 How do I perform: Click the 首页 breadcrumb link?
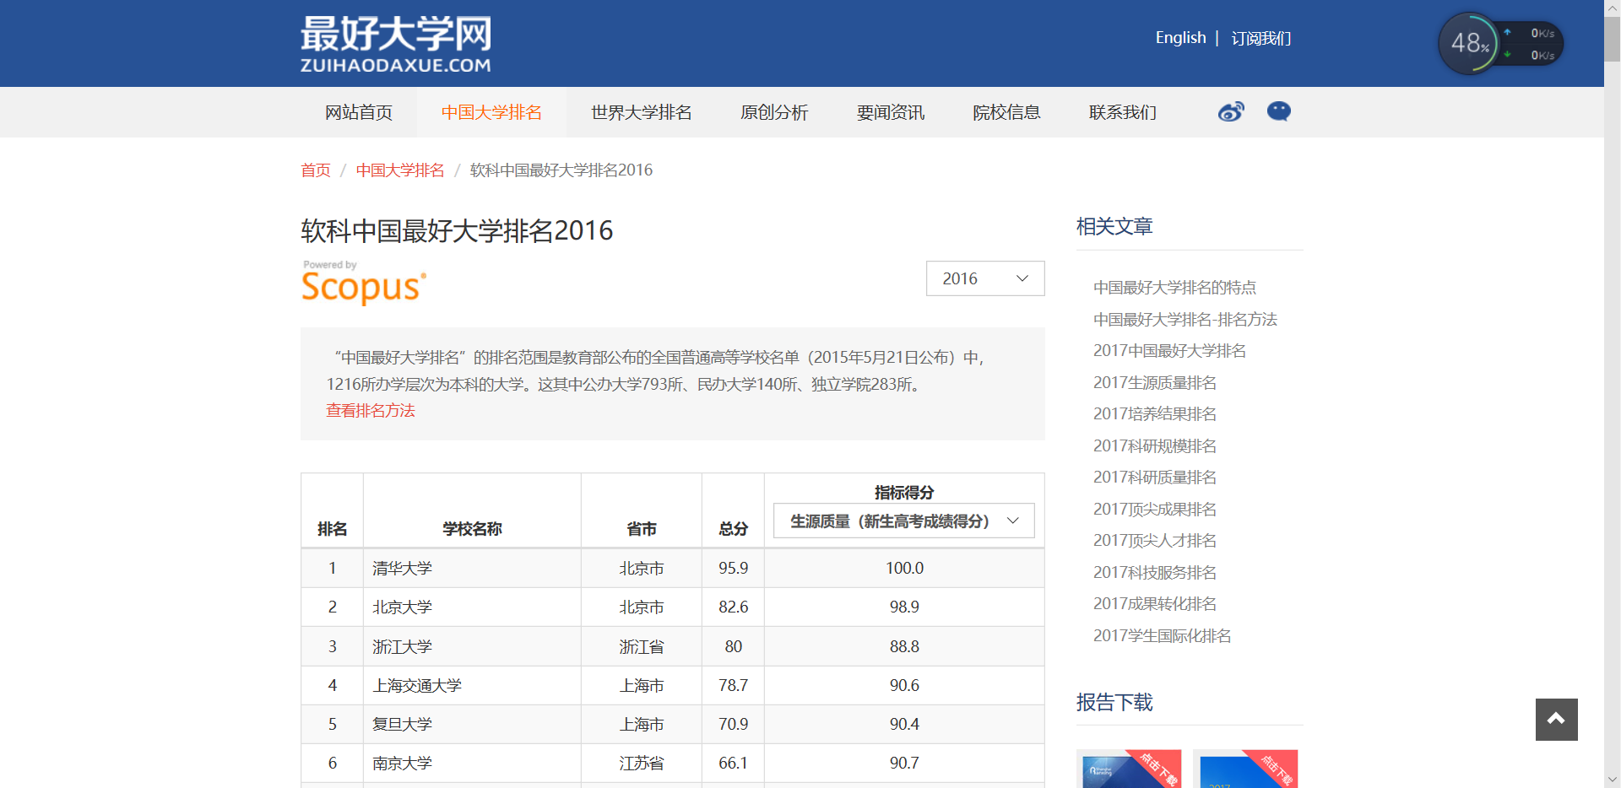[316, 170]
